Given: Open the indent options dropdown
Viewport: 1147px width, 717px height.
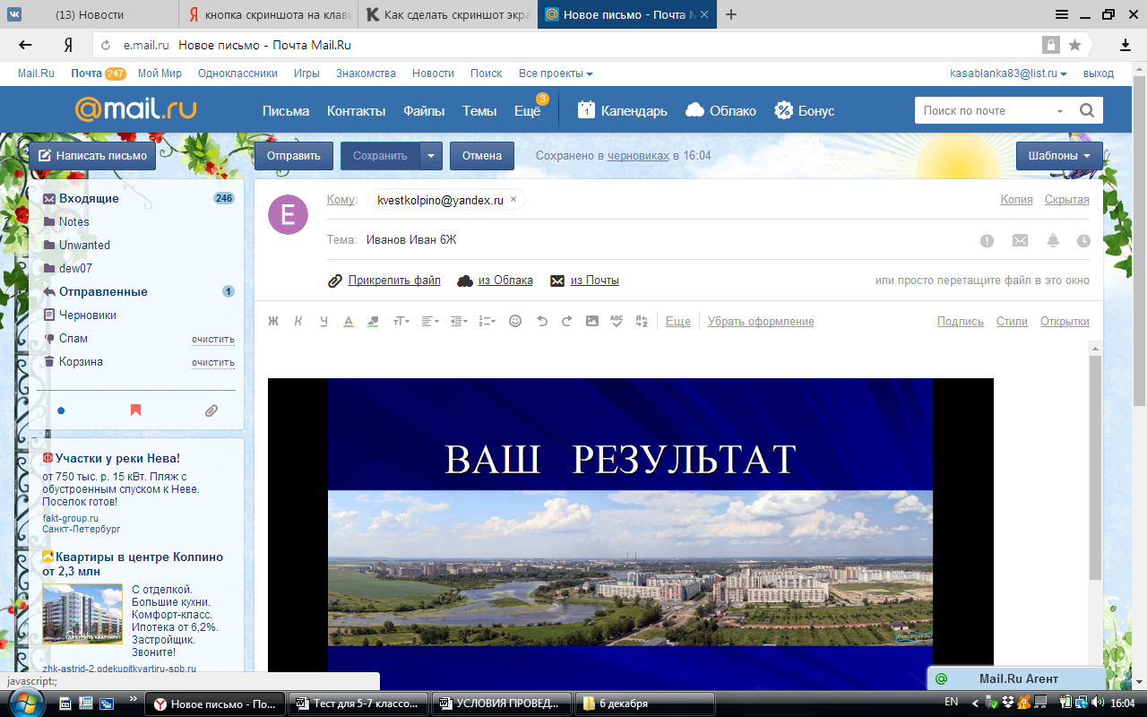Looking at the screenshot, I should click(459, 321).
